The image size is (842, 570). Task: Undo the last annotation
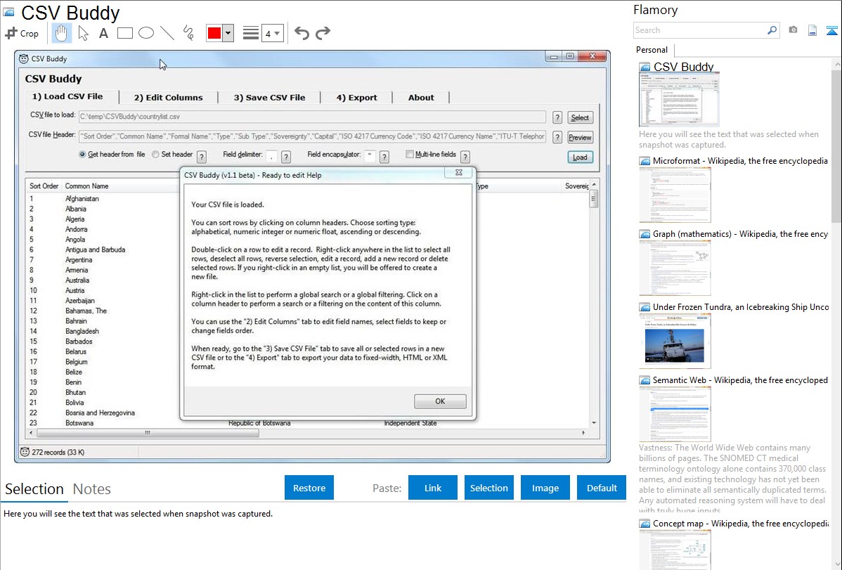click(x=302, y=33)
